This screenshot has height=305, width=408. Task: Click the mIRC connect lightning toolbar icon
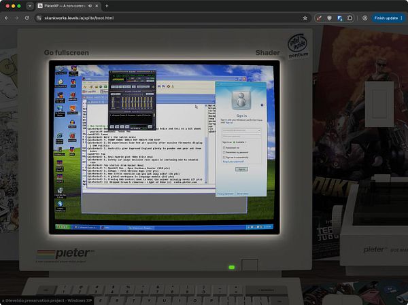[85, 86]
